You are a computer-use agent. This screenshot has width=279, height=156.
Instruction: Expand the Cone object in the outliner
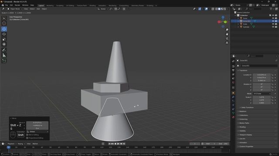point(238,18)
